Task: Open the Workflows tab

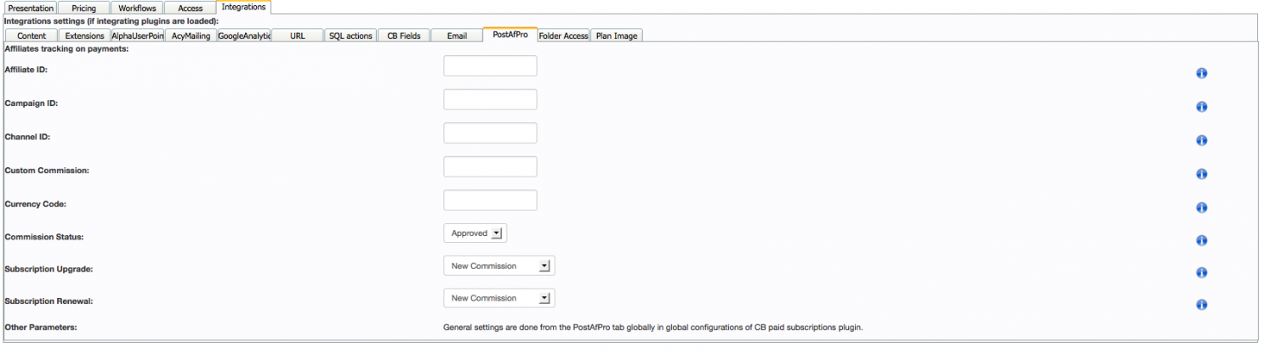Action: pyautogui.click(x=137, y=8)
